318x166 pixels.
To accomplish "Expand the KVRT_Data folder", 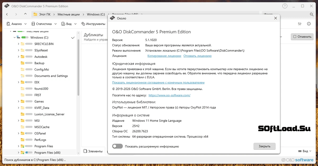I will click(18, 108).
